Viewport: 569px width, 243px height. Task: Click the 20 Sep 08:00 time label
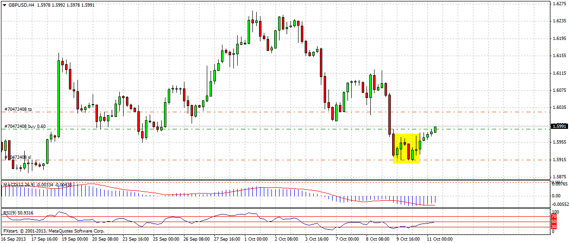[105, 239]
